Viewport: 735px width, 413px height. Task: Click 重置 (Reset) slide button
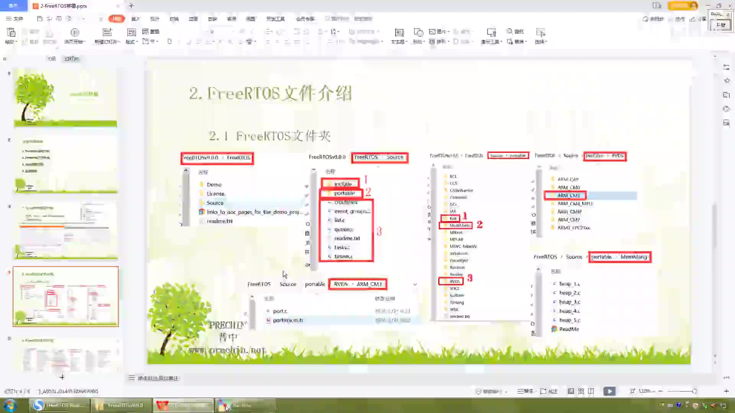click(x=151, y=31)
